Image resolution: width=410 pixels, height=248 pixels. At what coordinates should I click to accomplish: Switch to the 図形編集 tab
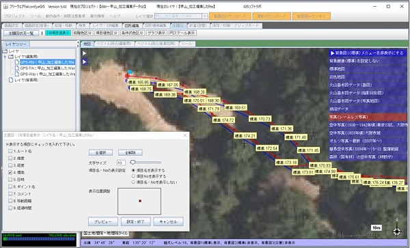click(x=133, y=25)
